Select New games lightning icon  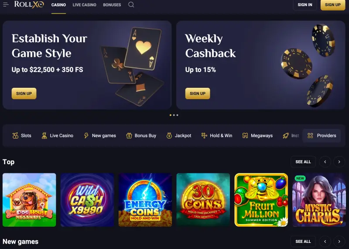pyautogui.click(x=86, y=135)
